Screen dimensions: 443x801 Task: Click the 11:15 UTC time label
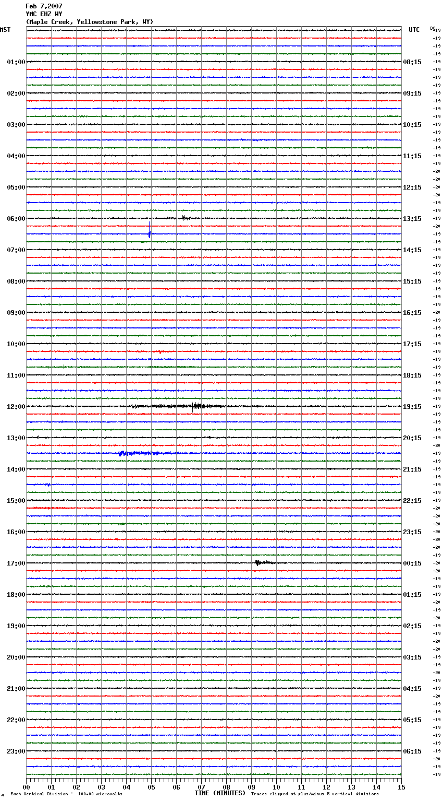click(x=412, y=156)
